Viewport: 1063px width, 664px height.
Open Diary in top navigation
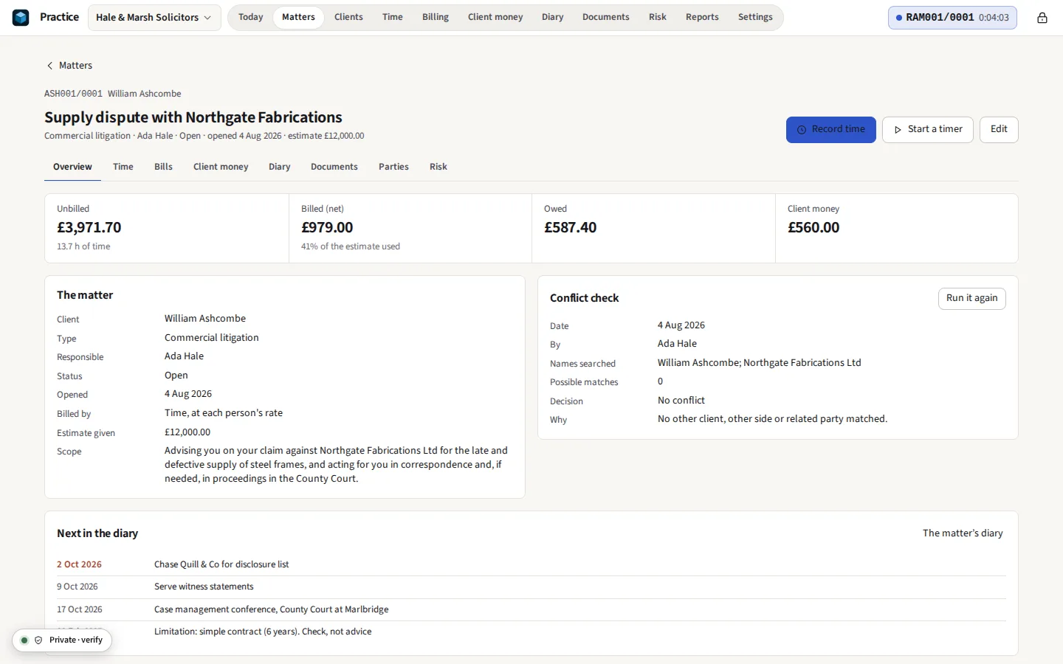coord(552,17)
